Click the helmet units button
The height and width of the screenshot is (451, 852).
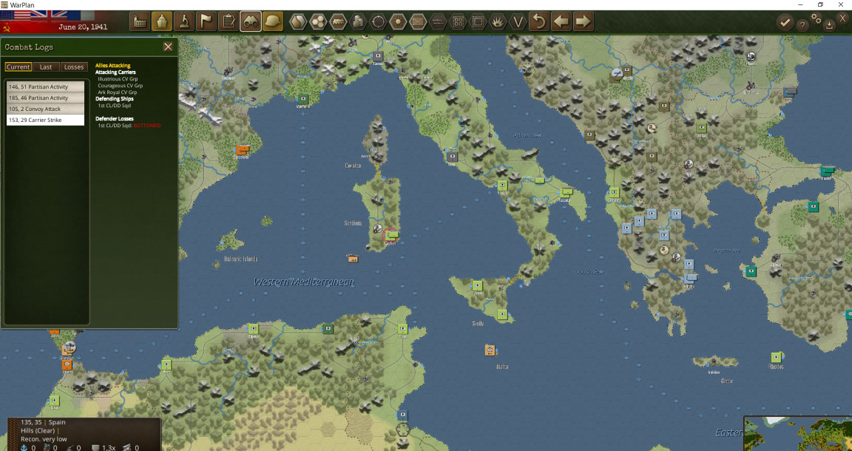point(273,21)
